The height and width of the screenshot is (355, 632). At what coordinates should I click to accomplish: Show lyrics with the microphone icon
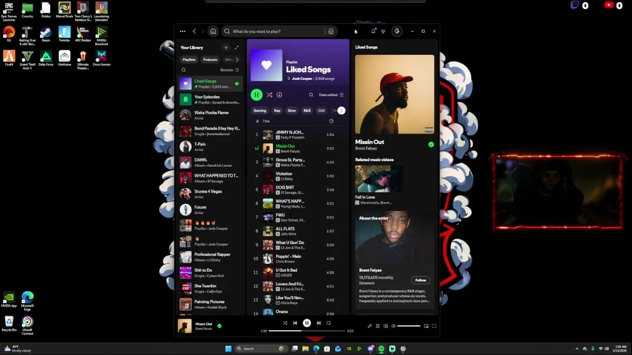pos(369,326)
